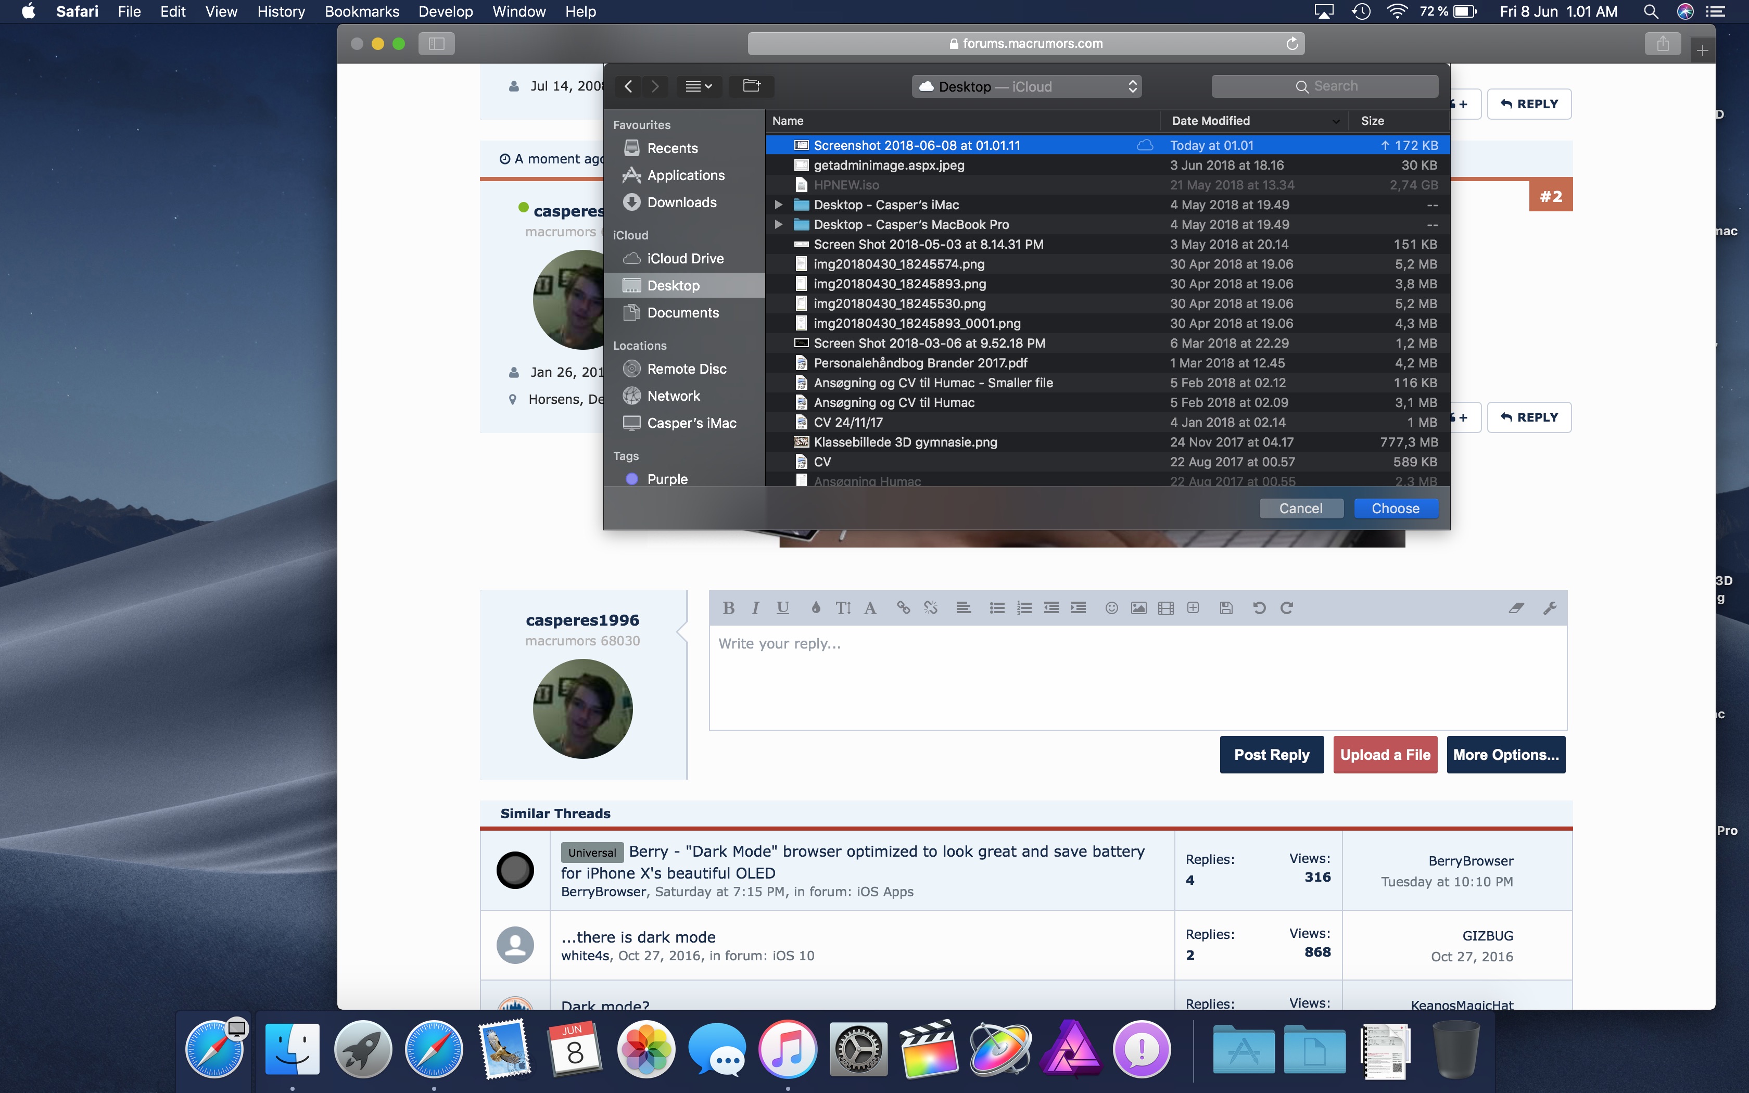Viewport: 1749px width, 1093px height.
Task: Open the Bookmarks menu
Action: (361, 11)
